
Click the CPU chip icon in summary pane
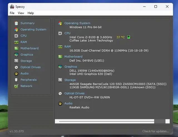click(60, 33)
